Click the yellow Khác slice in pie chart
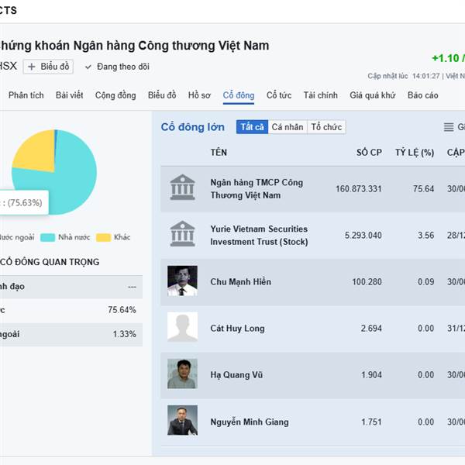The image size is (465, 465). click(39, 153)
